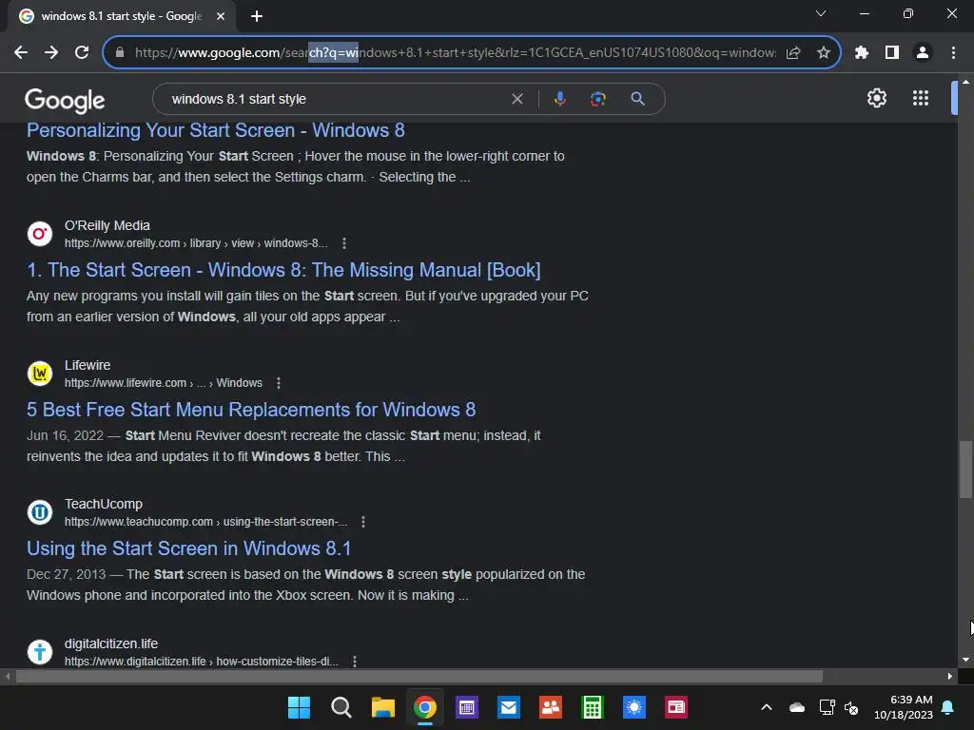Select the windows 8.1 start style tab

[122, 16]
